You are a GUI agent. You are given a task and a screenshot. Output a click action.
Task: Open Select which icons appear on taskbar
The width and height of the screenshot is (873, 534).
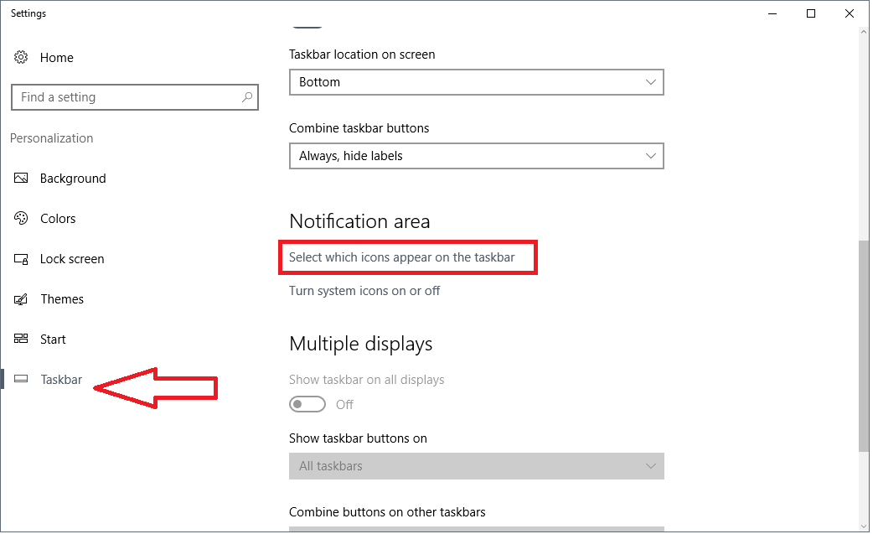[408, 257]
